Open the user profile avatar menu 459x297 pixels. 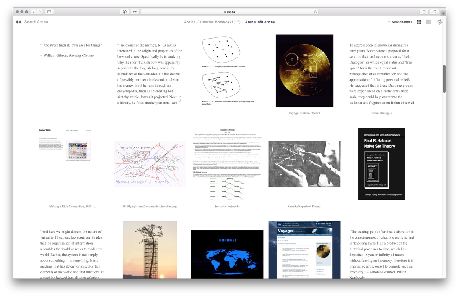(x=439, y=22)
